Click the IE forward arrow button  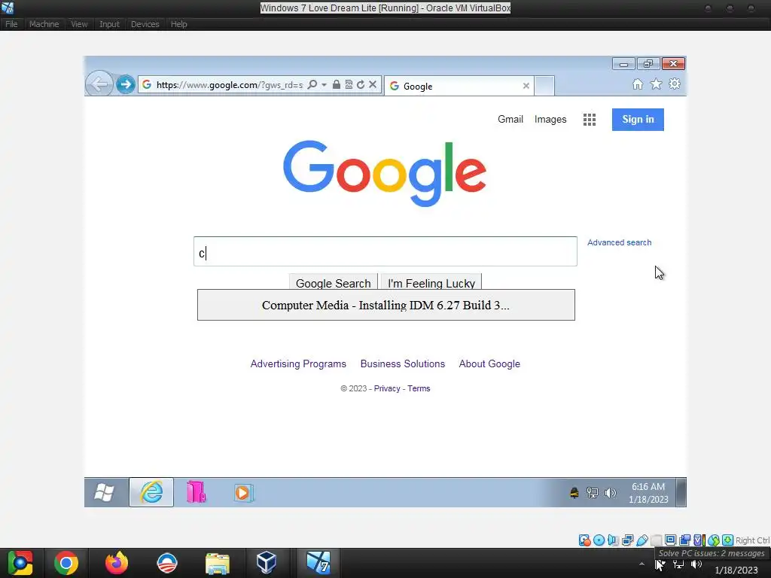126,84
